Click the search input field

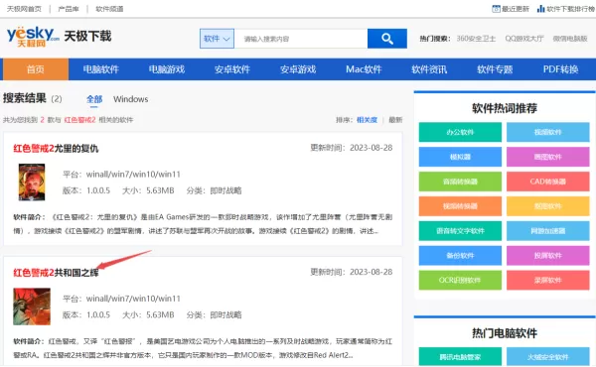[301, 39]
